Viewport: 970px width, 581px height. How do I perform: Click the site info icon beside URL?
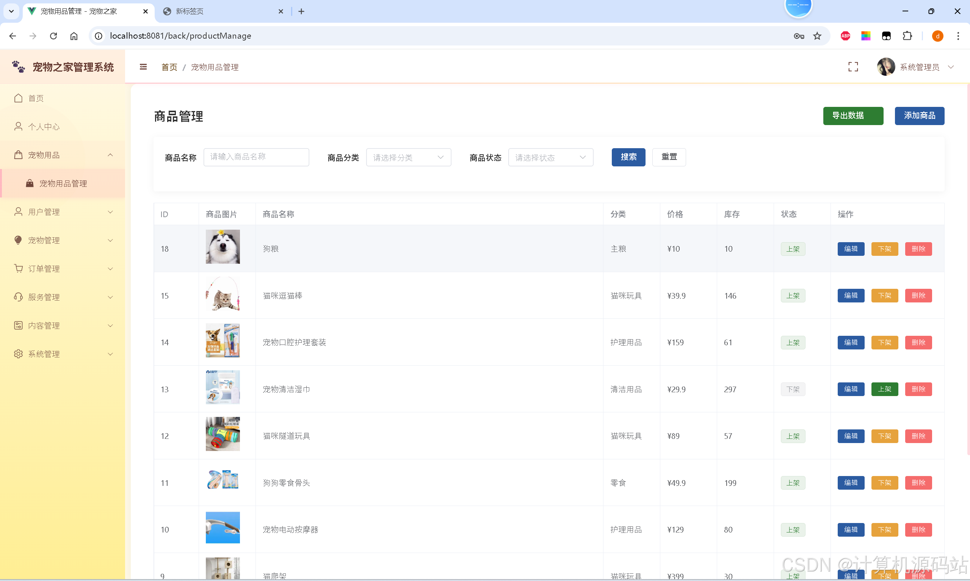click(x=99, y=36)
